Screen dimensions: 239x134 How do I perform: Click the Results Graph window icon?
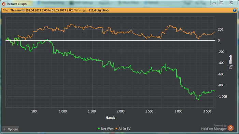(x=4, y=4)
